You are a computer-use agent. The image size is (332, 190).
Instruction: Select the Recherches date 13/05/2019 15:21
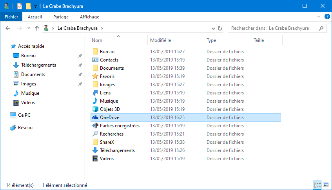click(167, 134)
